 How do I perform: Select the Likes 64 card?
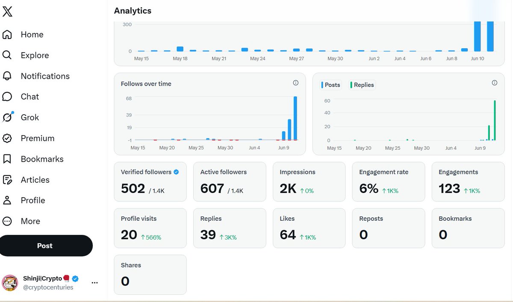[309, 228]
